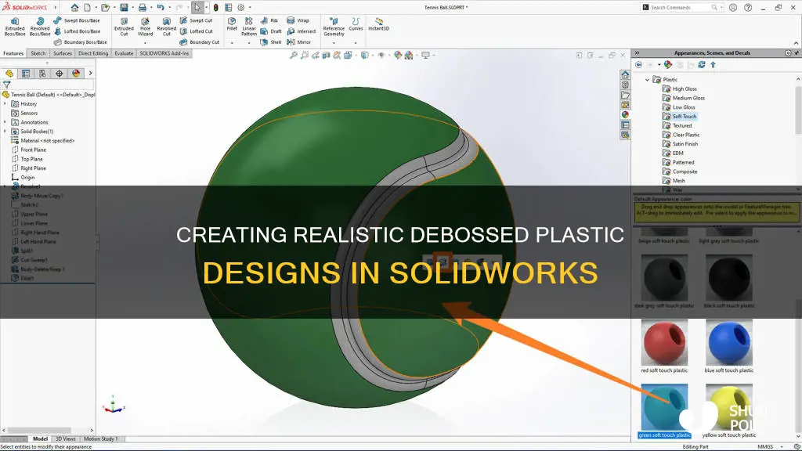Screen dimensions: 802x451
Task: Choose Lofted Boss/Base feature
Action: coord(77,31)
